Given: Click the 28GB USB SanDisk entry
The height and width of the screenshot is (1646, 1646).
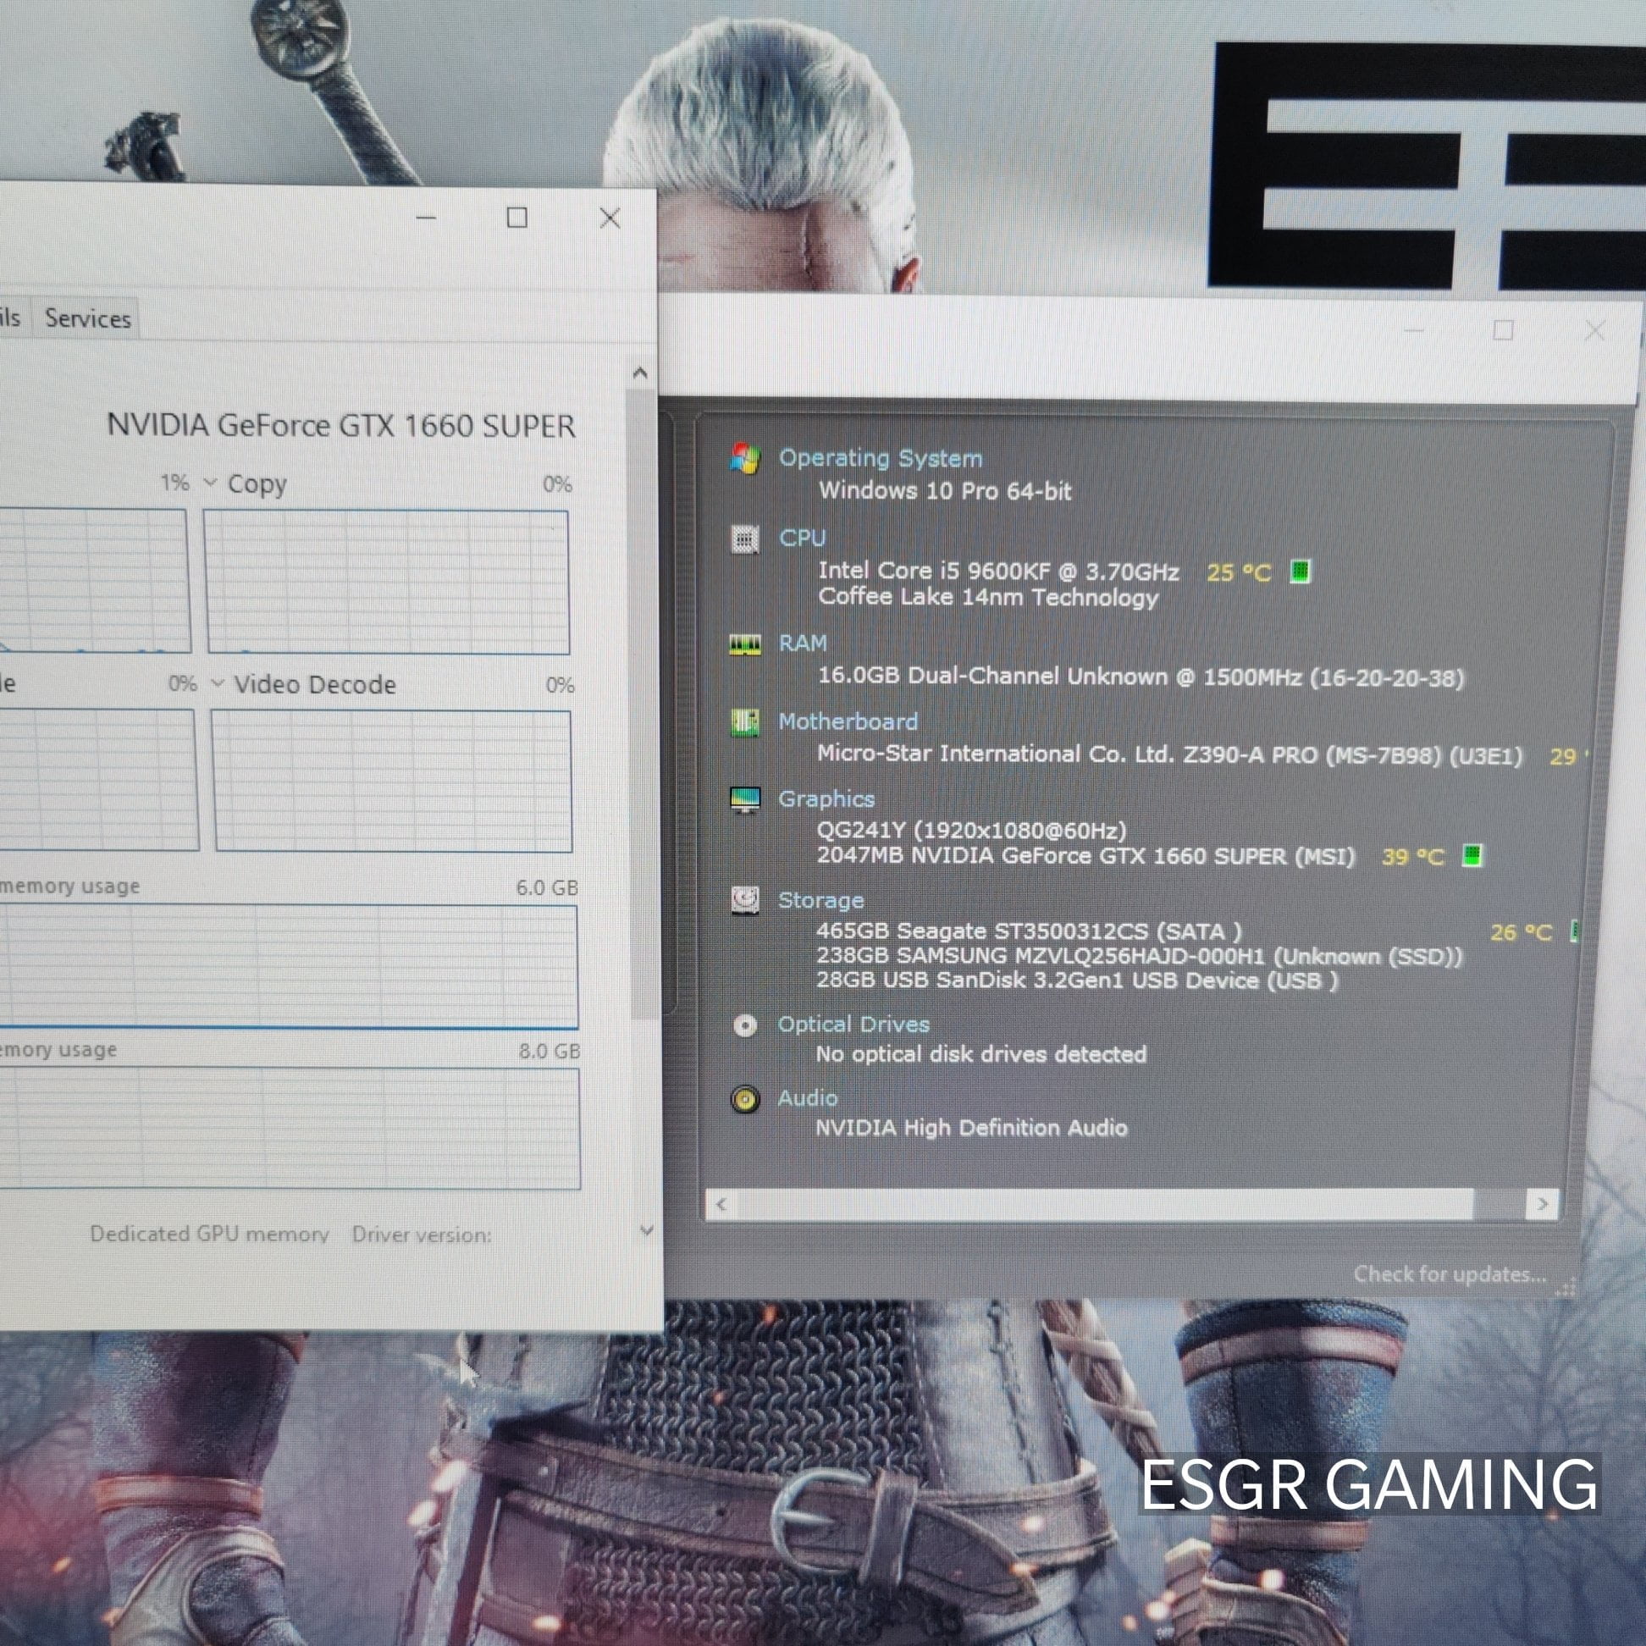Looking at the screenshot, I should click(x=1077, y=980).
